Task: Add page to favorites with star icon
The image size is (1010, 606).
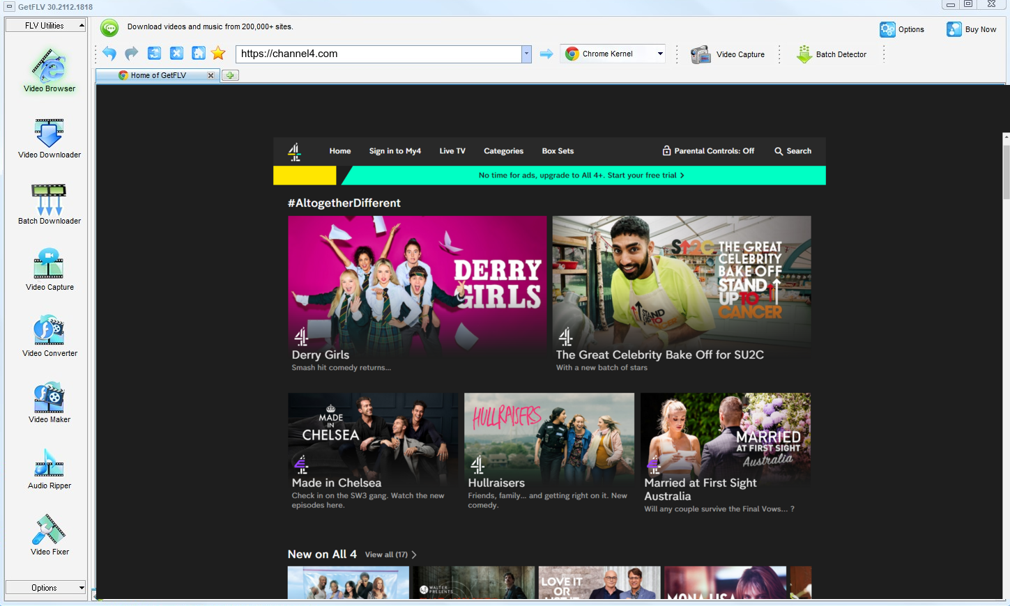Action: 218,54
